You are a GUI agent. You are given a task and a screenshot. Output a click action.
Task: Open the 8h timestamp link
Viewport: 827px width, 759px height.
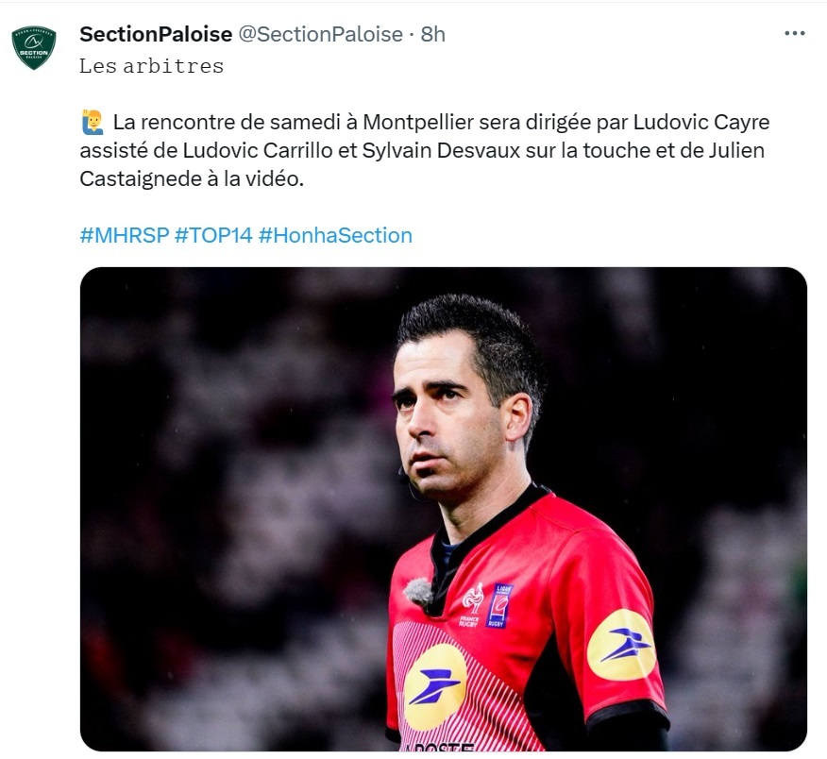(433, 34)
